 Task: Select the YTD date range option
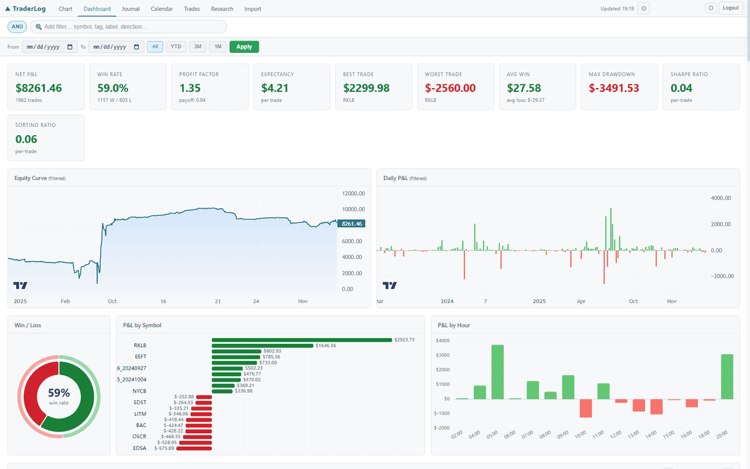pyautogui.click(x=176, y=46)
